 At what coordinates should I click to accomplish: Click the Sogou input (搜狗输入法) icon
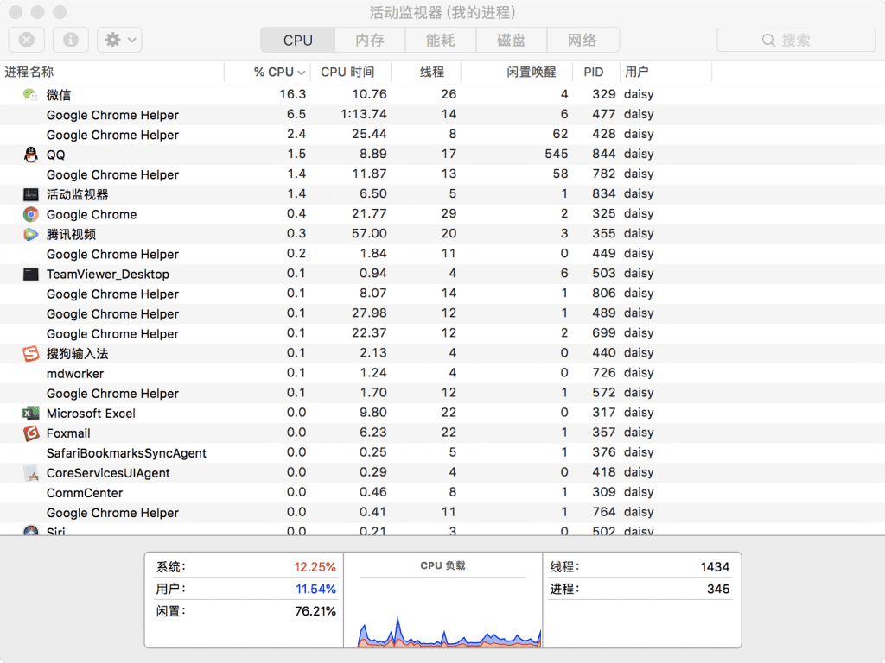(31, 354)
